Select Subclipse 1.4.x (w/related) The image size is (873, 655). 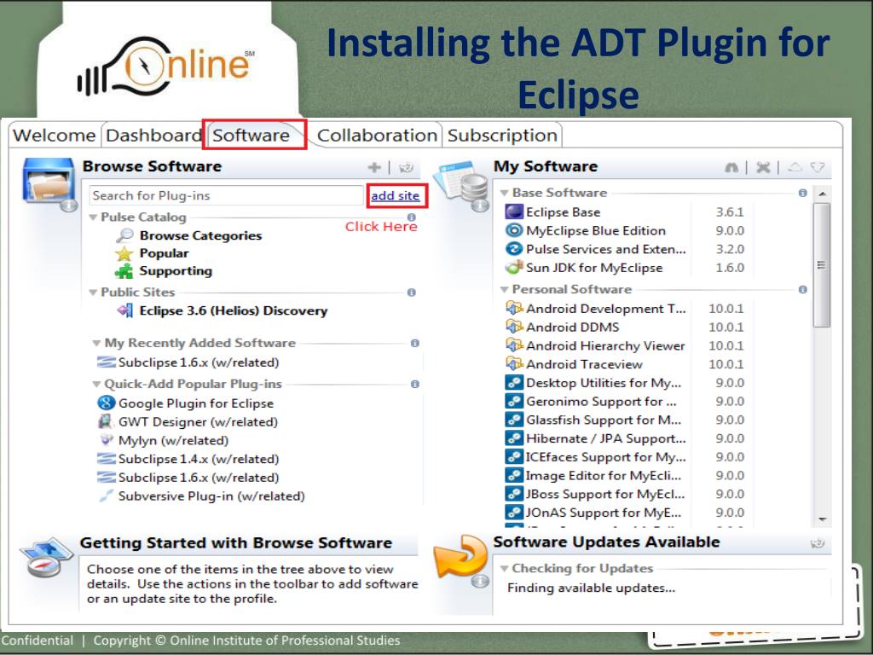(198, 459)
